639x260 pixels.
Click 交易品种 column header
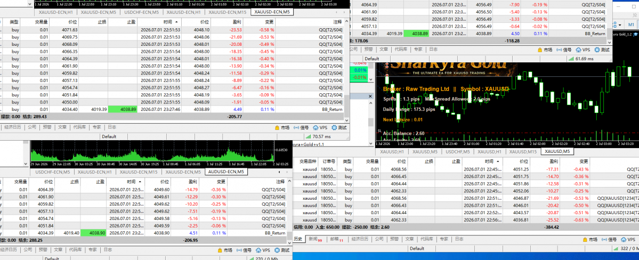point(308,162)
